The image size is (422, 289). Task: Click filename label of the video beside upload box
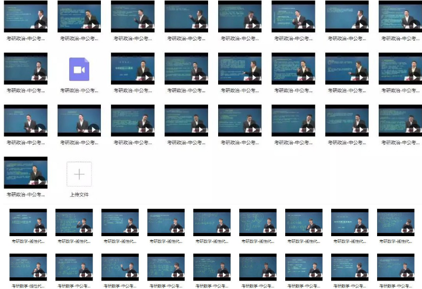(x=25, y=194)
